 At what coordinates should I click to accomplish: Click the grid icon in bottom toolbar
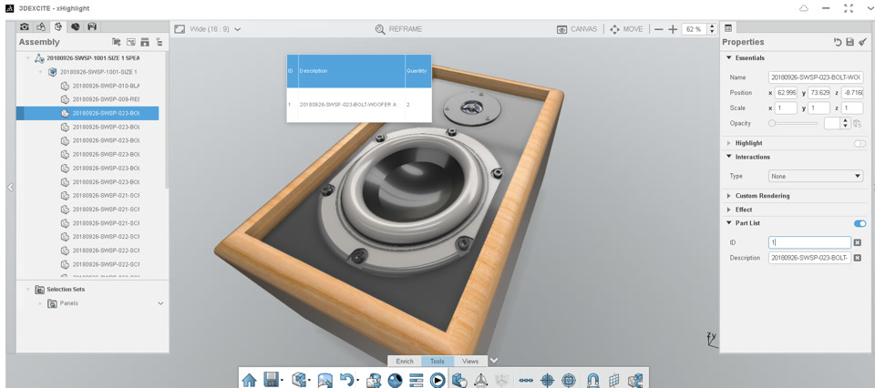(x=613, y=380)
